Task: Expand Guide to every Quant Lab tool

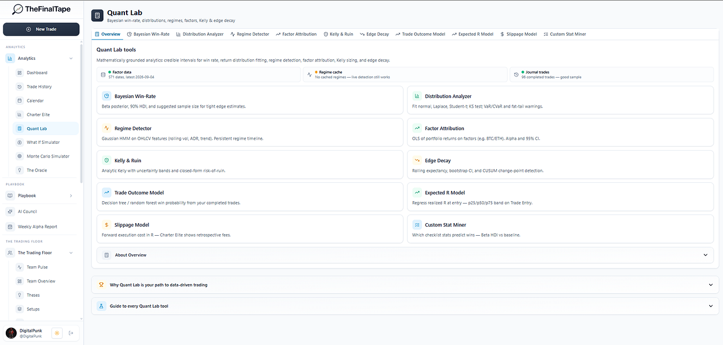Action: click(405, 306)
